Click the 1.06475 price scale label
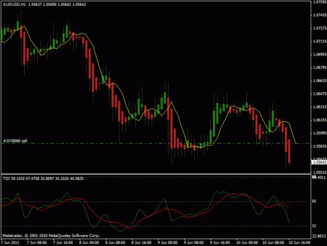The height and width of the screenshot is (246, 327). coord(320,94)
